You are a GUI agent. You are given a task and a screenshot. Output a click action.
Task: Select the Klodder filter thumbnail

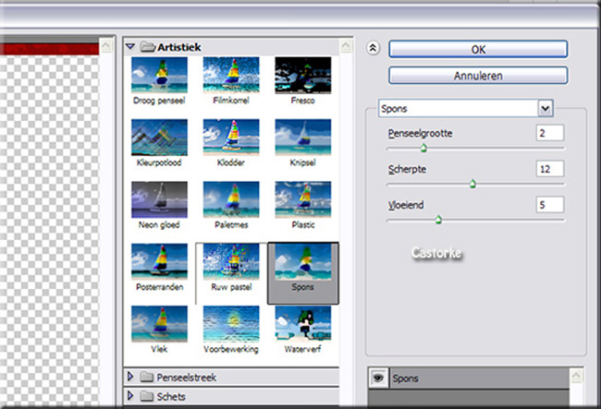pos(231,137)
